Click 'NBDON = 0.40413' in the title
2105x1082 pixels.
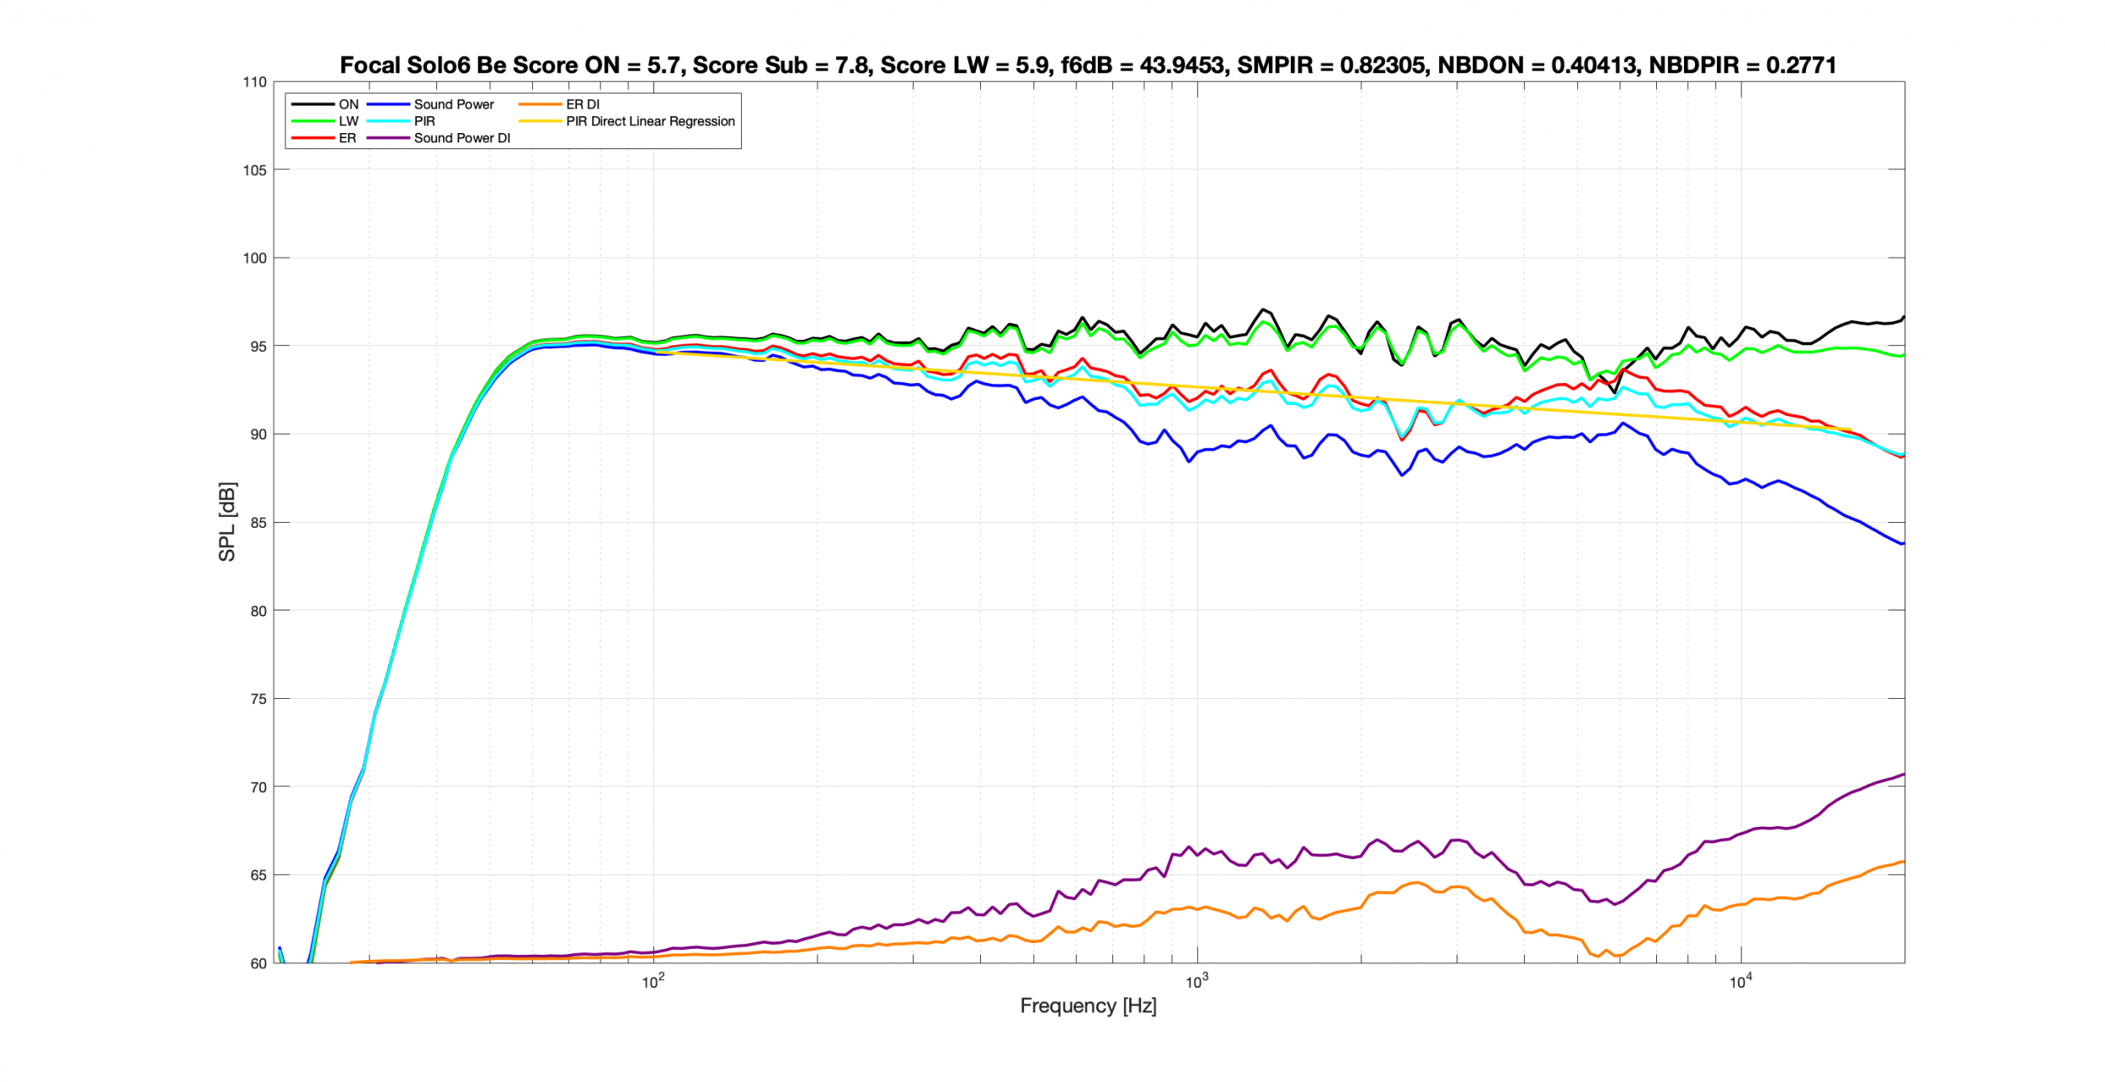(1538, 65)
